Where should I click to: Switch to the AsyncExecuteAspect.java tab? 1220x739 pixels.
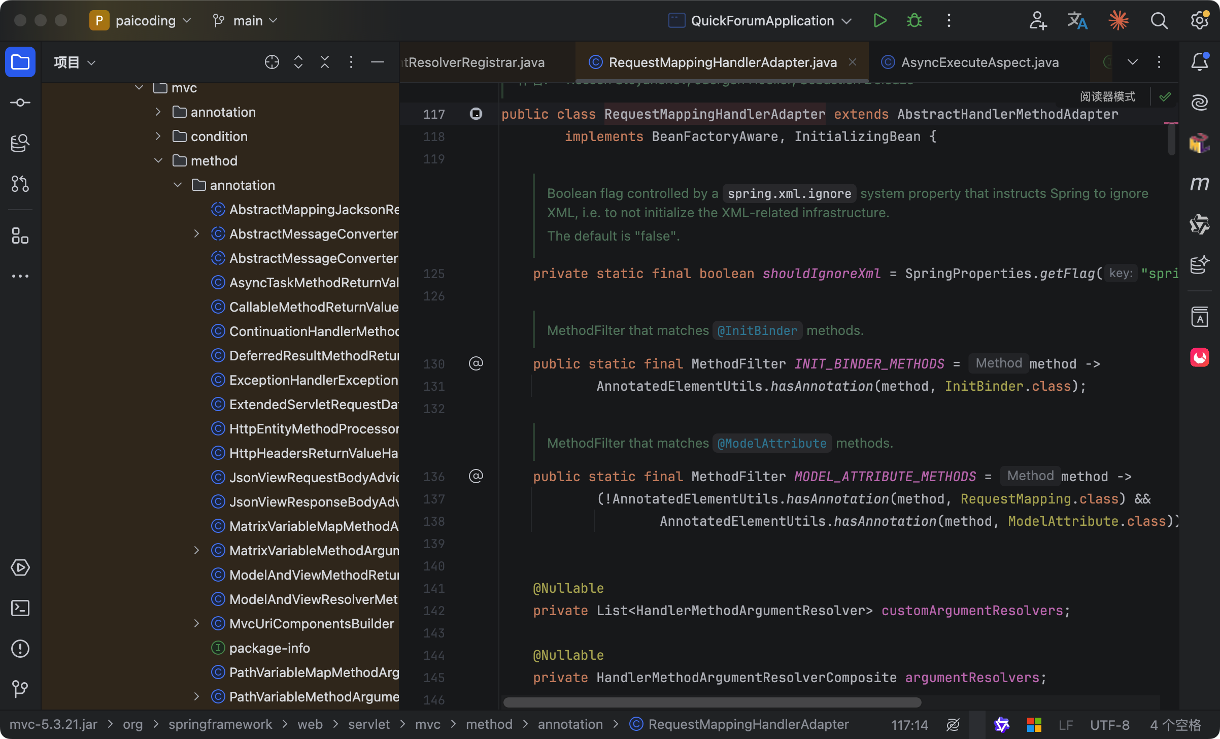tap(979, 62)
